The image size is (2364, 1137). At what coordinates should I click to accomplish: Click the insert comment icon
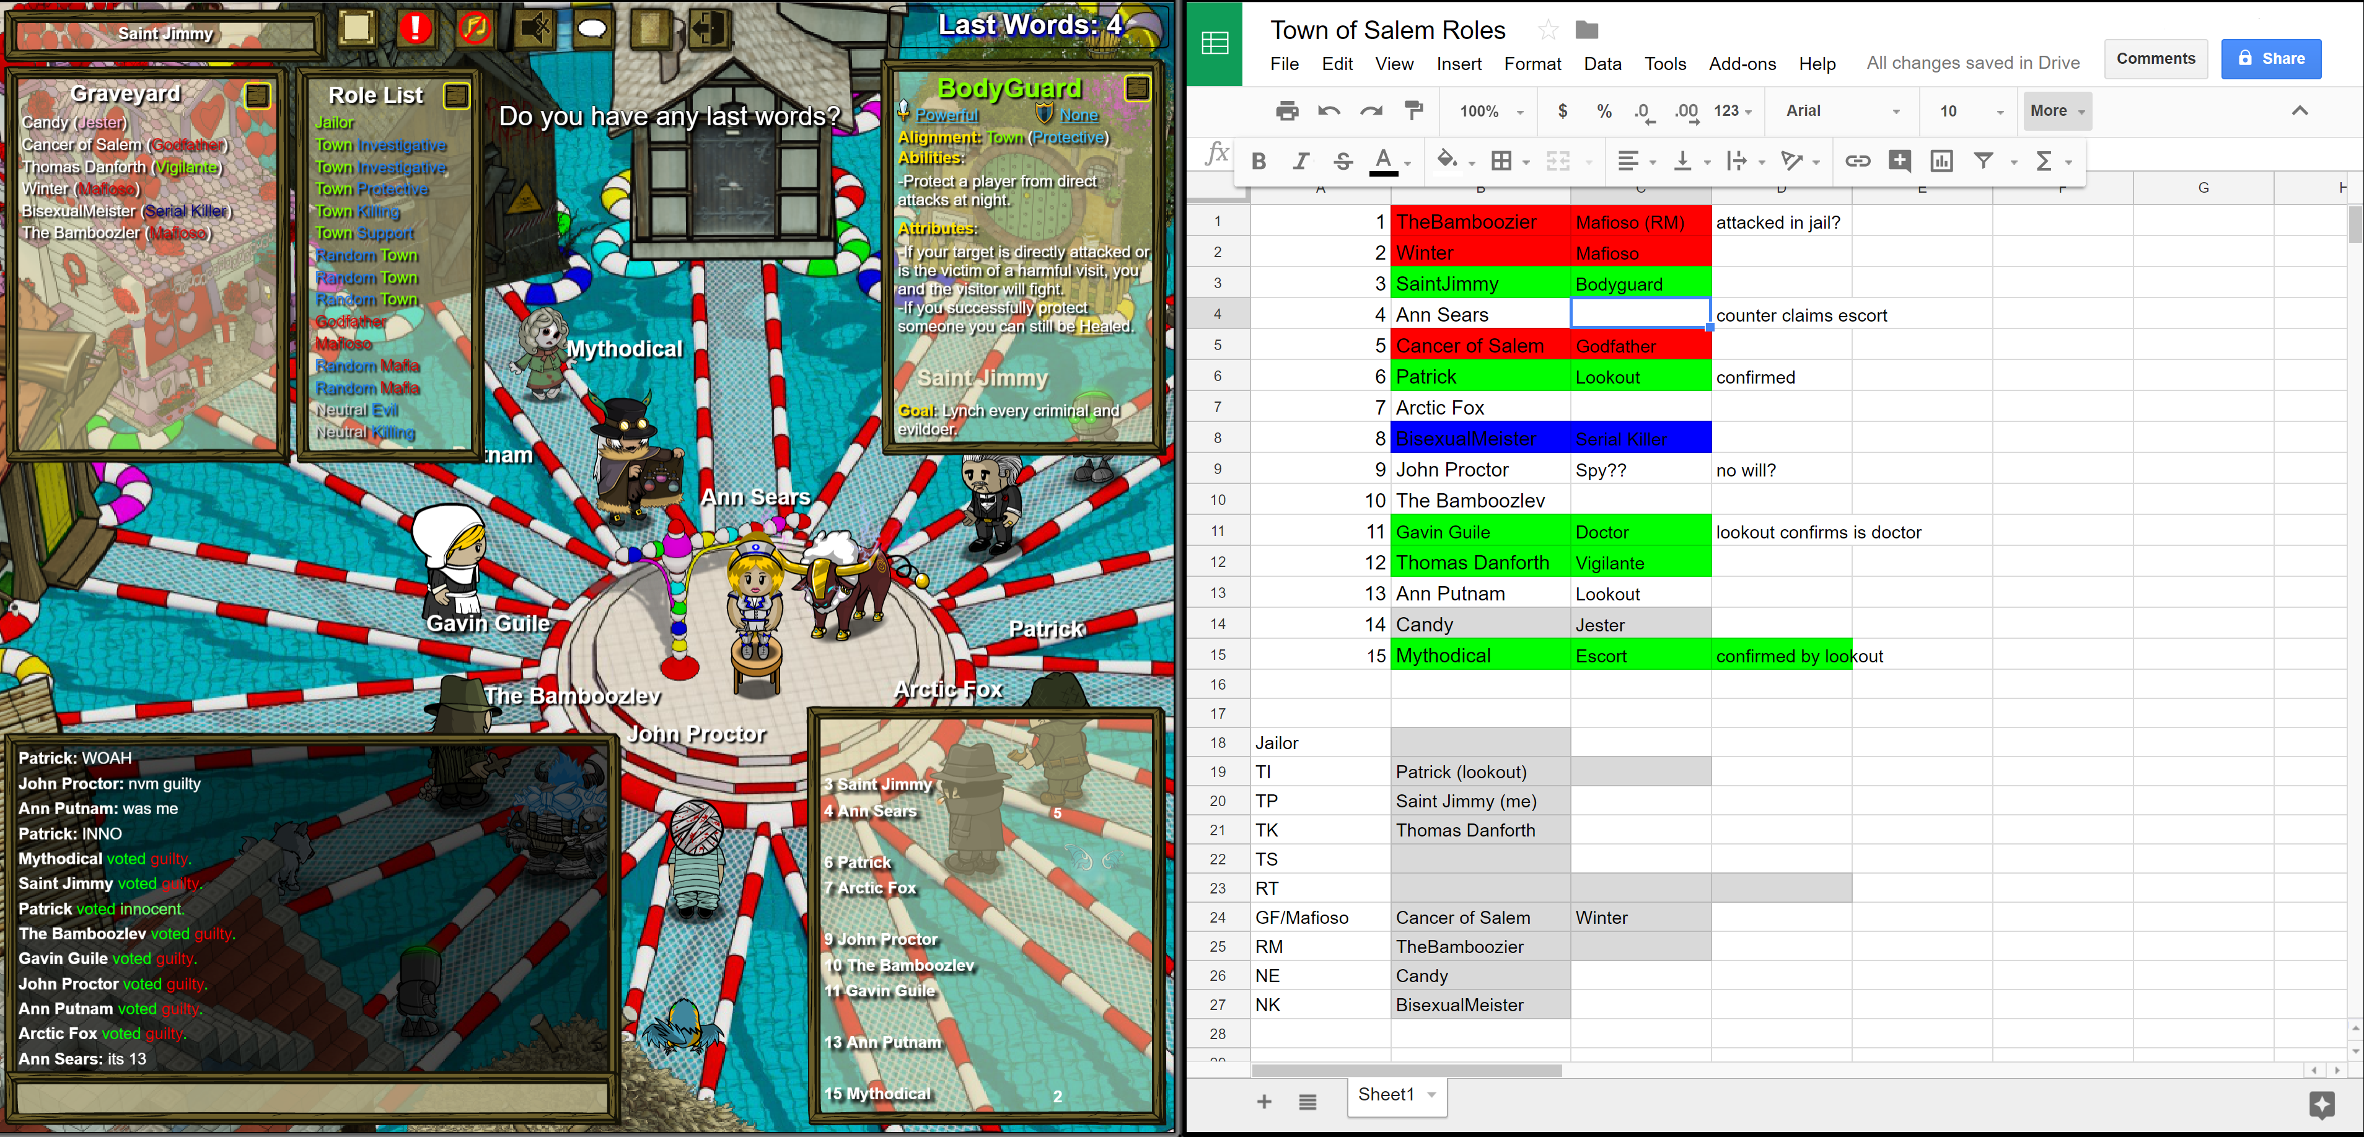pos(1900,162)
